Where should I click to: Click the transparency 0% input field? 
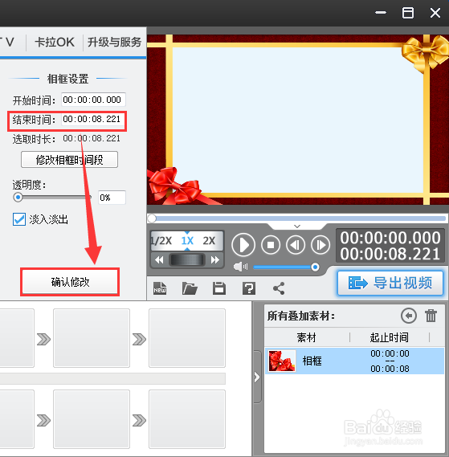pos(112,198)
